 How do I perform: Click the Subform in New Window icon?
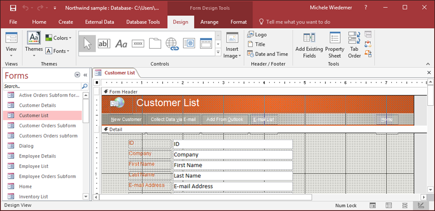point(368,34)
